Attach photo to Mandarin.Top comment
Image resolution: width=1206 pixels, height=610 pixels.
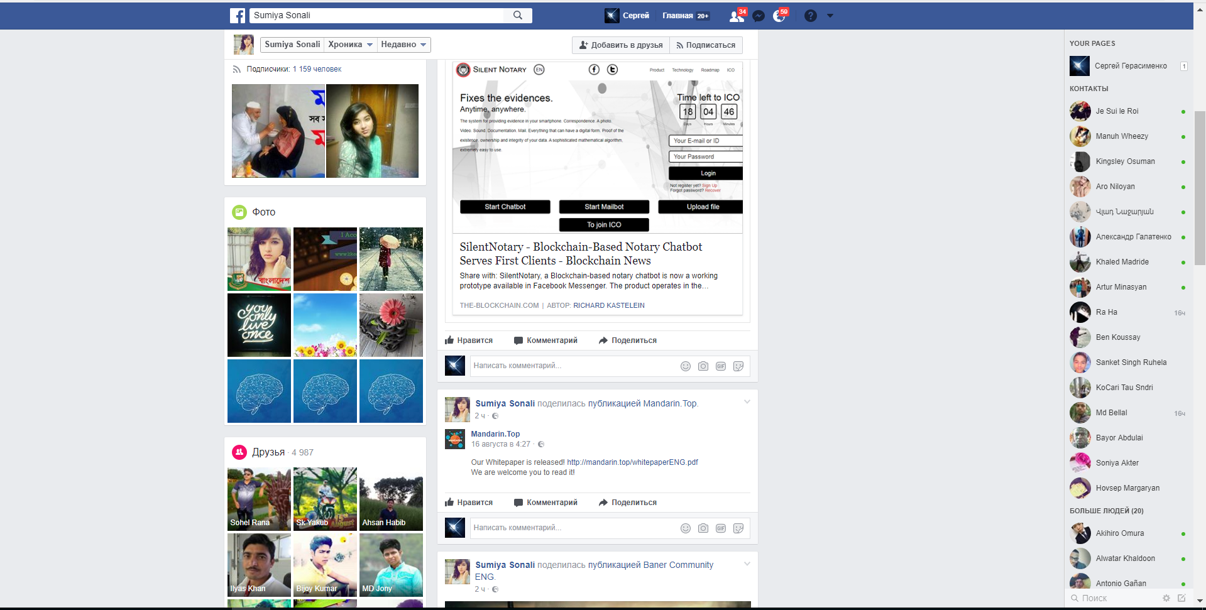tap(703, 528)
